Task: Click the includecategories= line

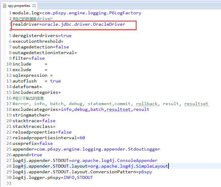Action: point(37,92)
